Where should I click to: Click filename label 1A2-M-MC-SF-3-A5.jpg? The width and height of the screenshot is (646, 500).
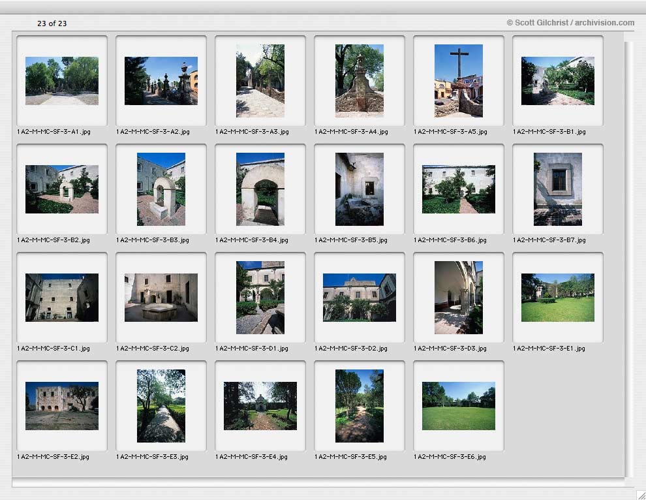[450, 132]
